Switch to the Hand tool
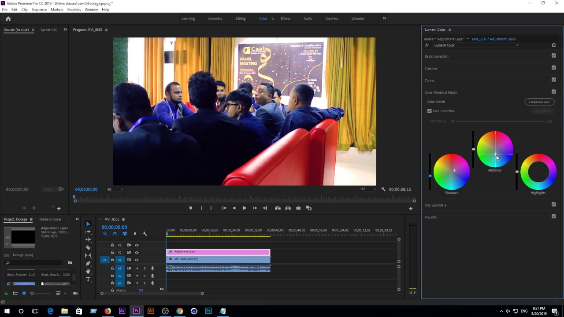Image resolution: width=564 pixels, height=317 pixels. tap(88, 271)
